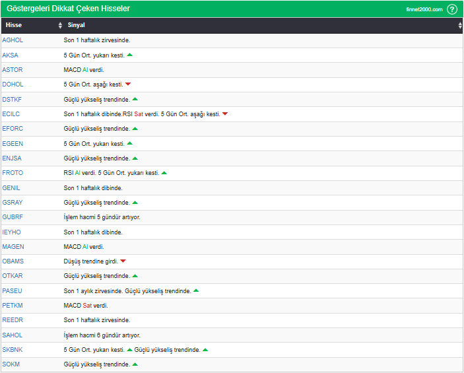The height and width of the screenshot is (373, 464).
Task: Click red down arrow in DOHOL row
Action: pyautogui.click(x=128, y=85)
